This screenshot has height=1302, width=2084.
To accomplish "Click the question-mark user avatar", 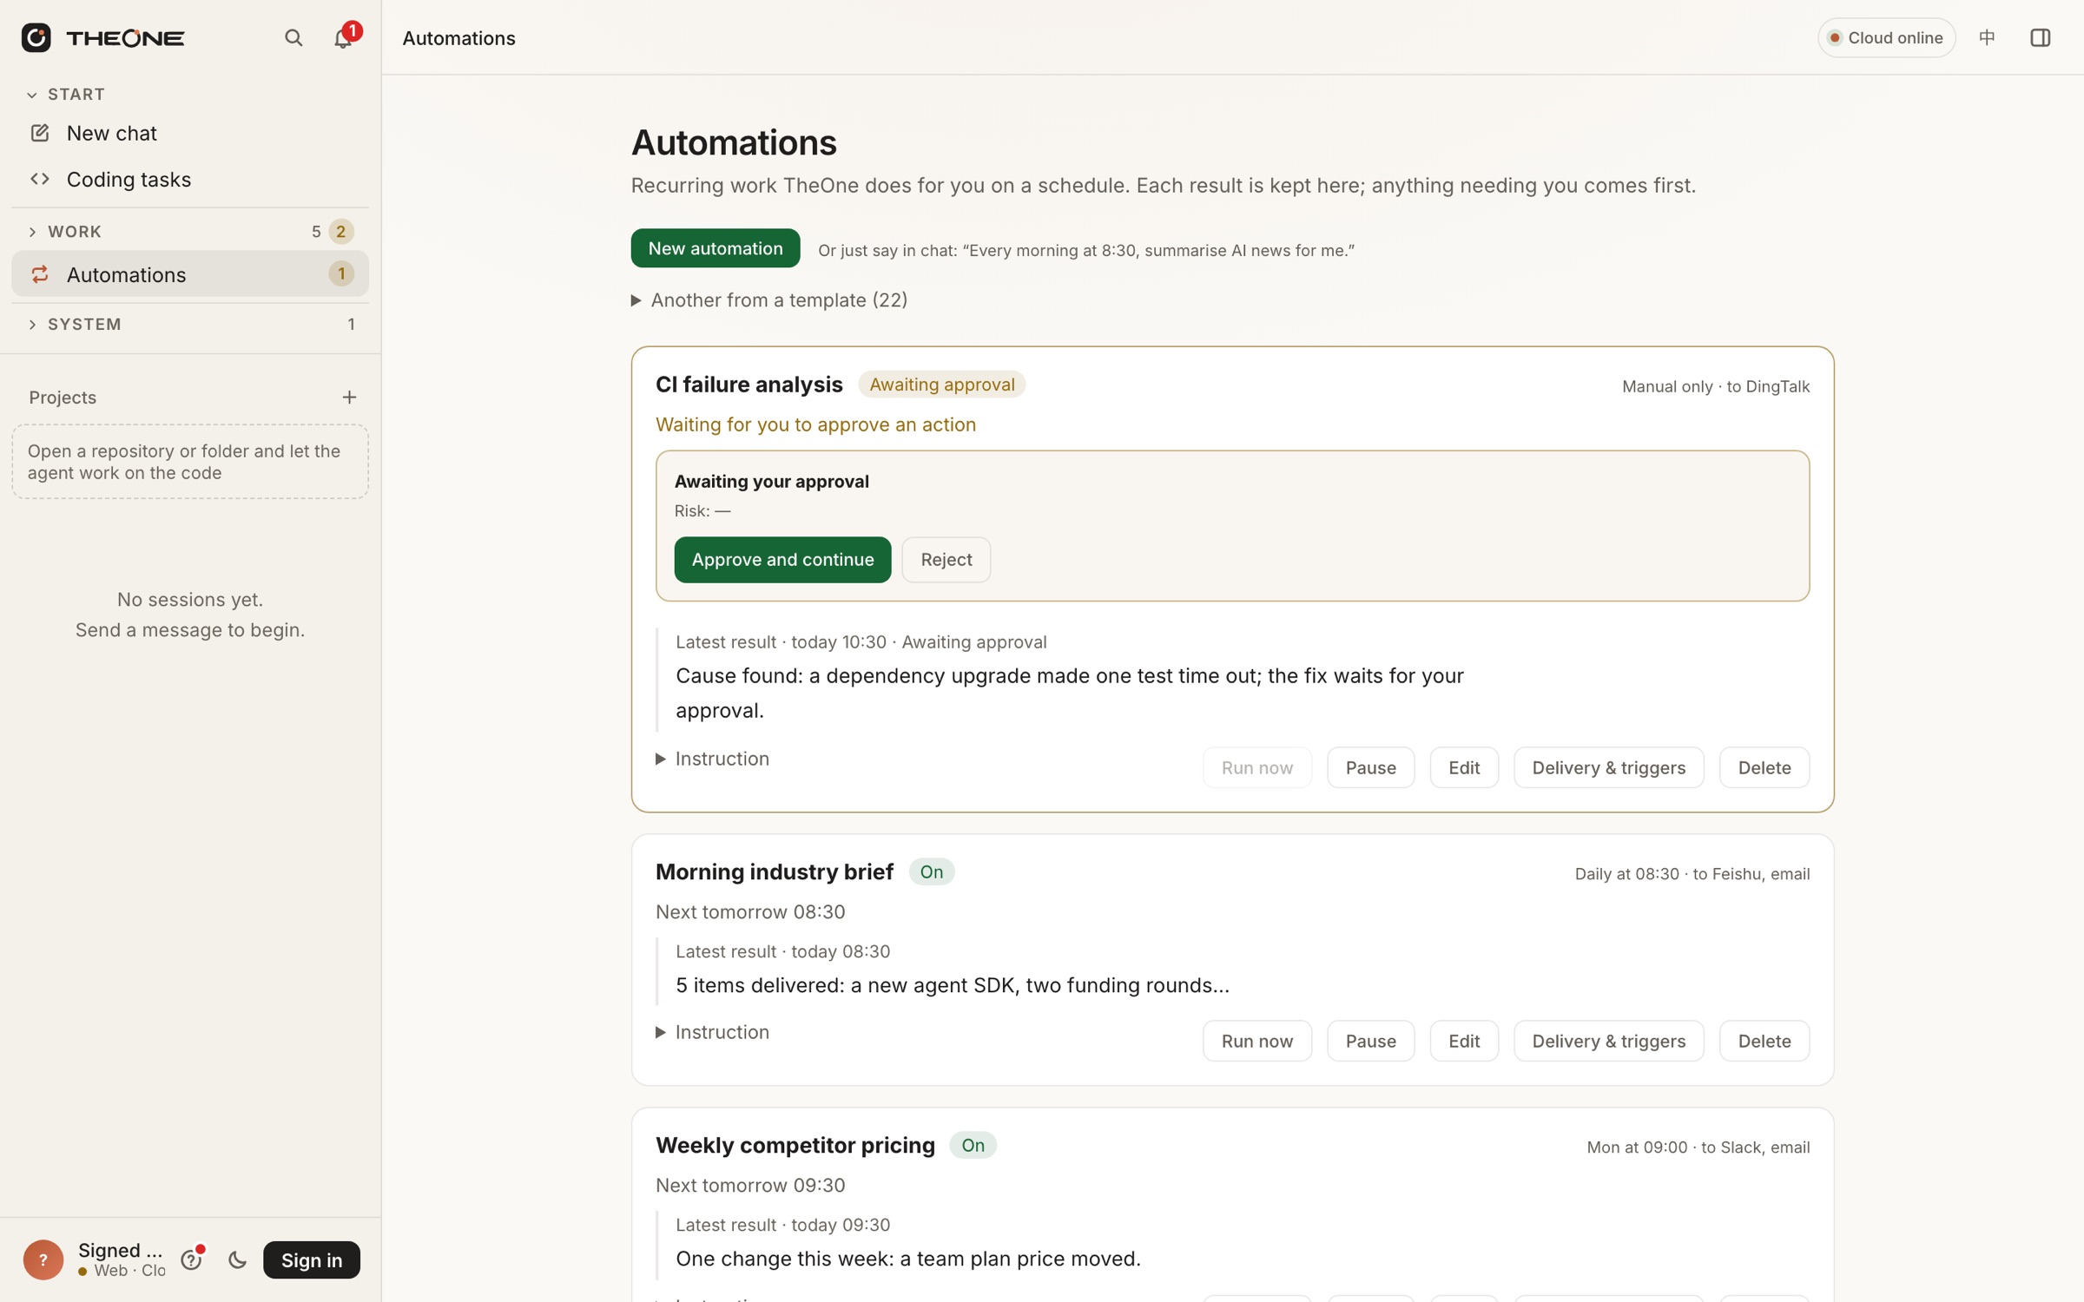I will pyautogui.click(x=43, y=1259).
